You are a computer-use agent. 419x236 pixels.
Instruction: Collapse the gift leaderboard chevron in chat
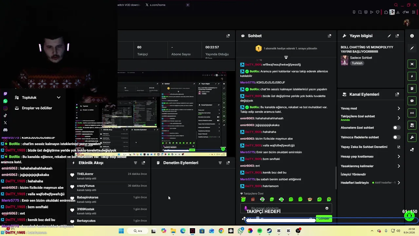pos(286,57)
